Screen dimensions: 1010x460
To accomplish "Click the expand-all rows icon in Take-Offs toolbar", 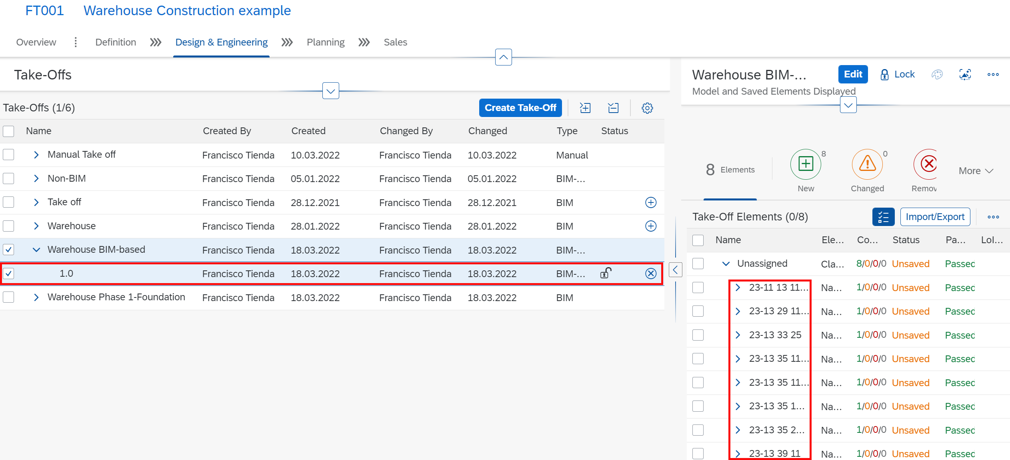I will 585,108.
